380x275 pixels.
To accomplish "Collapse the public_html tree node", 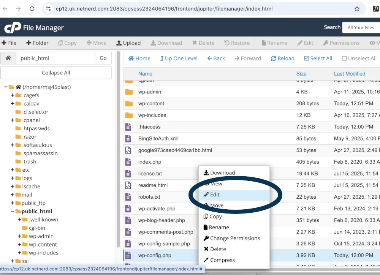I will [x=13, y=211].
